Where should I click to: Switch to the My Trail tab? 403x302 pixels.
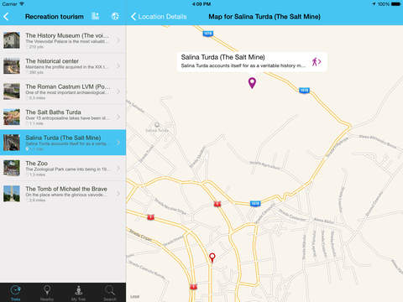click(x=78, y=293)
